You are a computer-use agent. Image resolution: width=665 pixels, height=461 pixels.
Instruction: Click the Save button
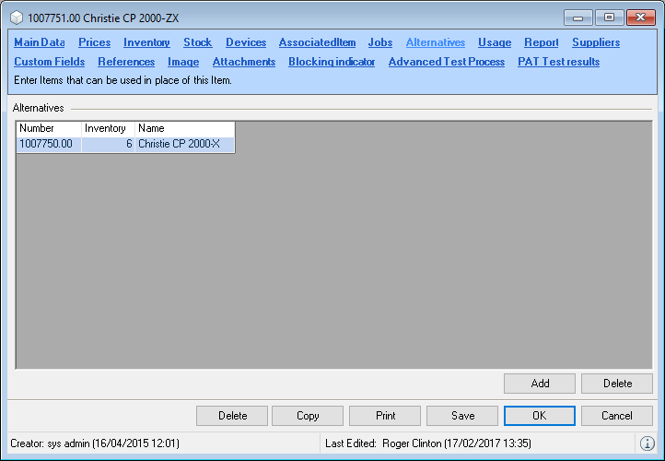pos(461,416)
